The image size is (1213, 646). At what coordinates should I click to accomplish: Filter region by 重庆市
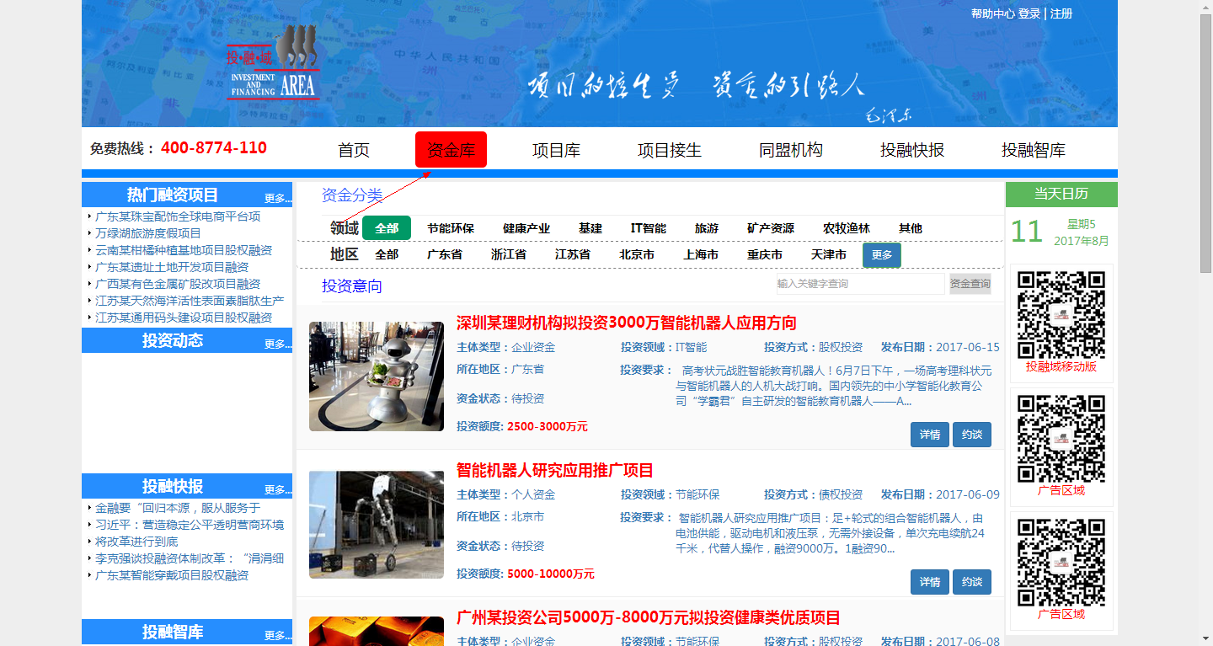coord(765,254)
